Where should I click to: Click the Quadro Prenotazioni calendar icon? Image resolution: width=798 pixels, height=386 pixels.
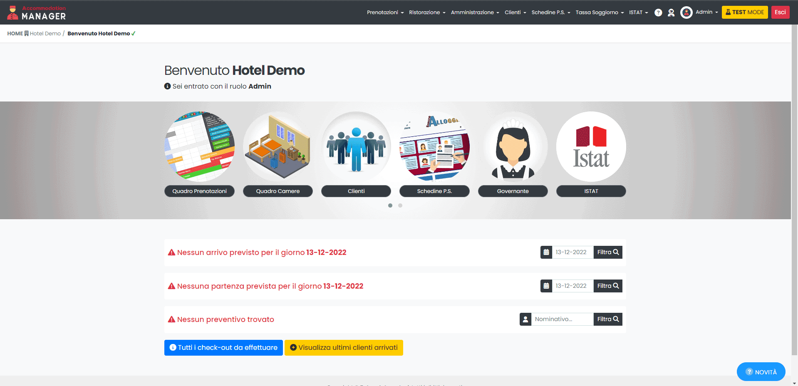click(x=200, y=146)
